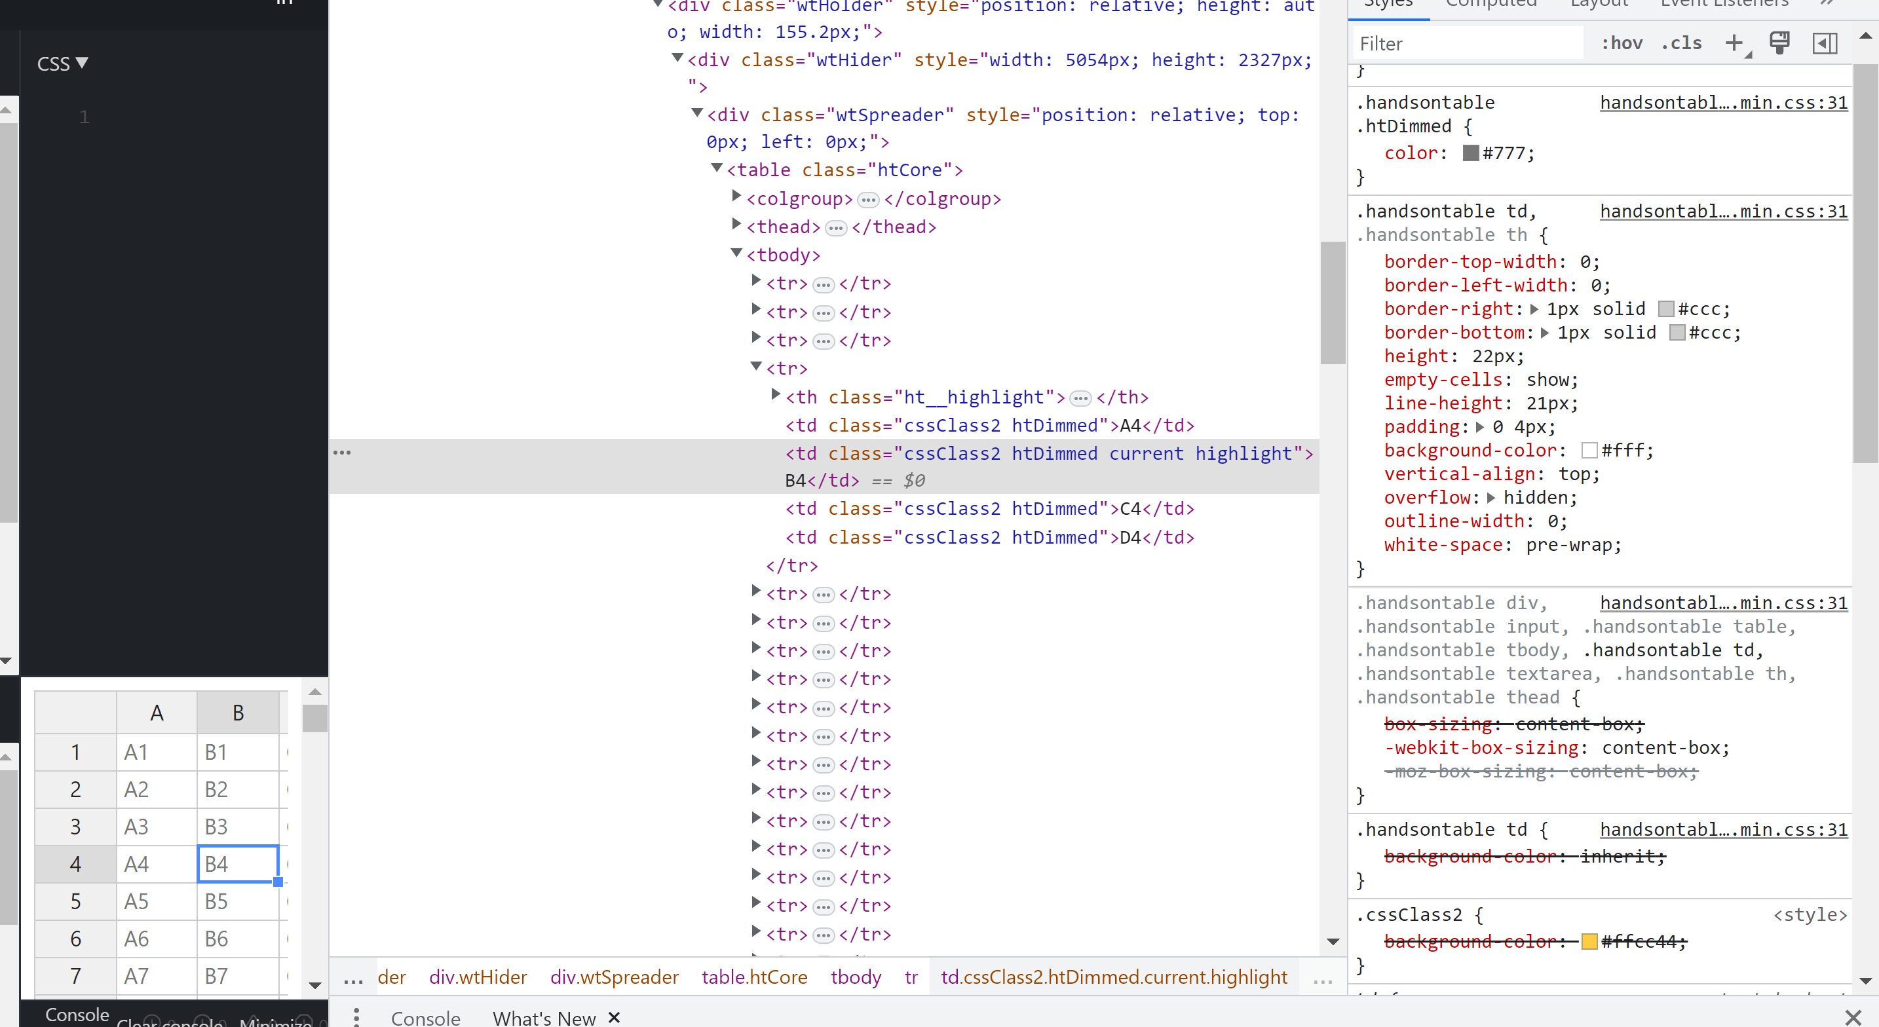1879x1027 pixels.
Task: Collapse the tbody node
Action: (736, 252)
